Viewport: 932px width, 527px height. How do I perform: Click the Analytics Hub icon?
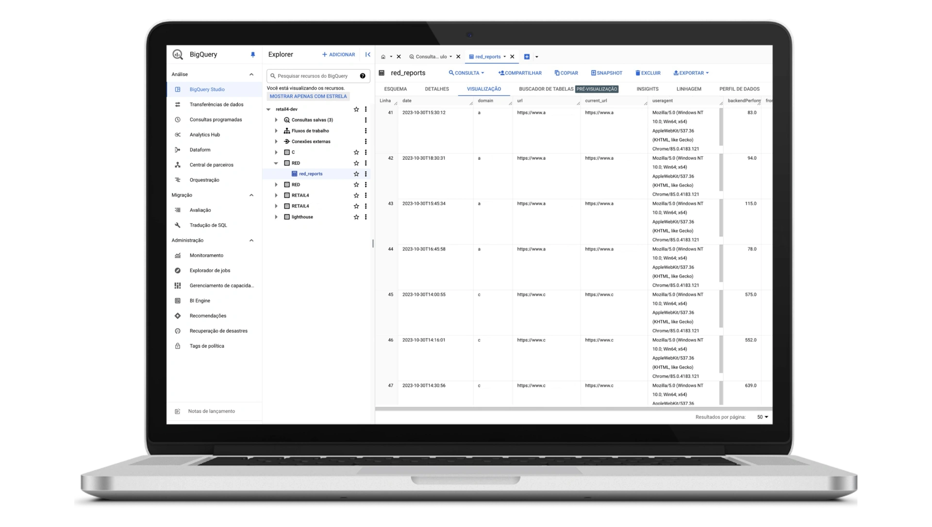(178, 134)
